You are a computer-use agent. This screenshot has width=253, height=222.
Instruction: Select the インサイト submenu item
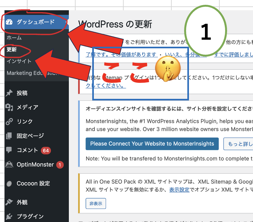coord(19,61)
